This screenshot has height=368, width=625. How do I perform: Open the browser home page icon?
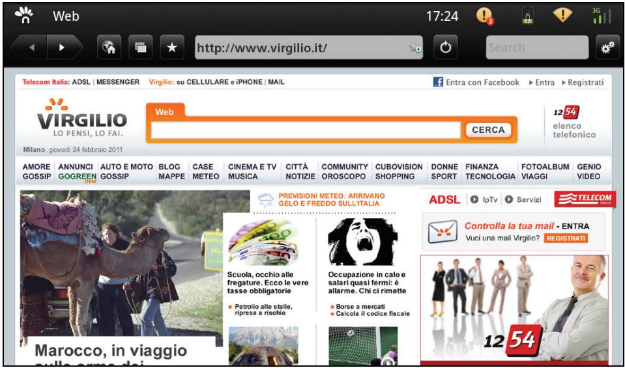109,48
